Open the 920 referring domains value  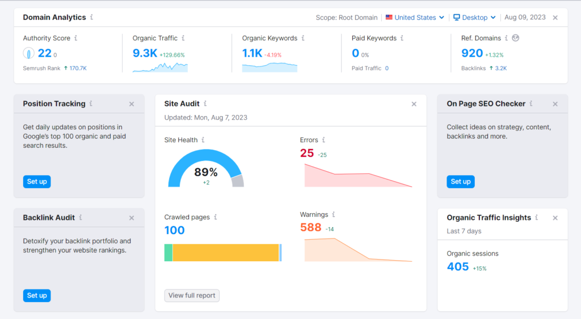coord(472,53)
